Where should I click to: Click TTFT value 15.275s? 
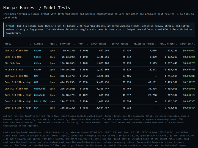click(x=83, y=82)
